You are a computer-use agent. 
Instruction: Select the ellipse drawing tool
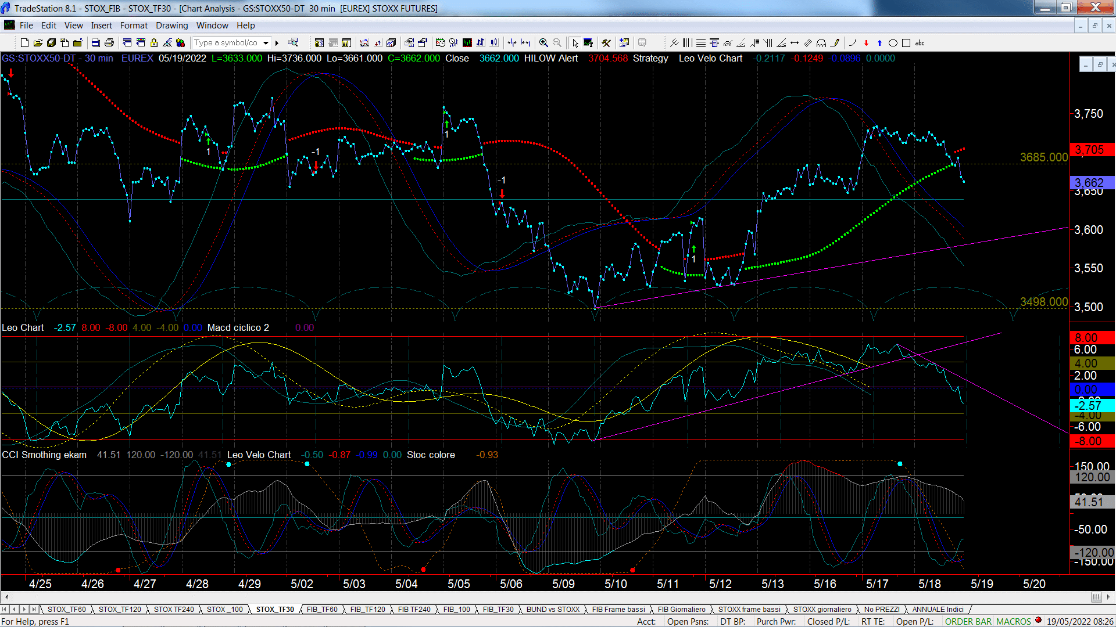click(893, 43)
